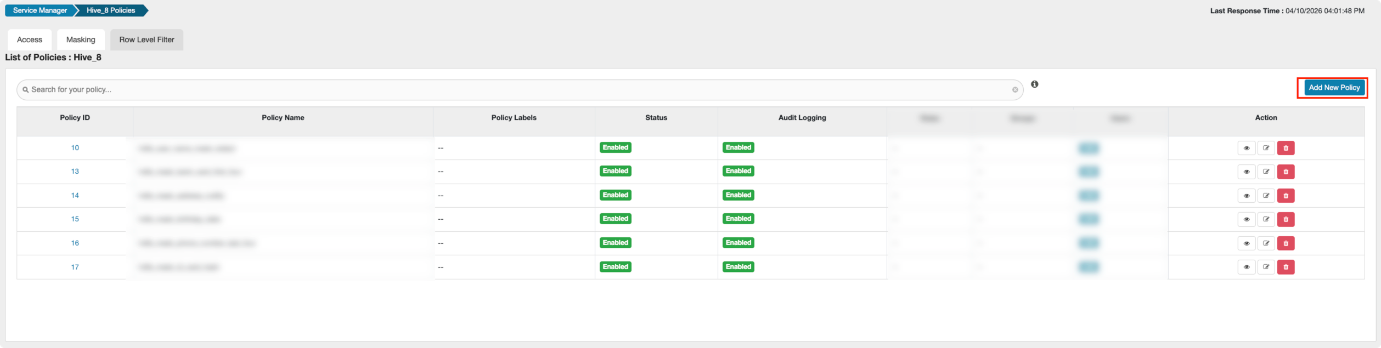1381x348 pixels.
Task: Click the Hive_8 Policies breadcrumb
Action: coord(111,10)
